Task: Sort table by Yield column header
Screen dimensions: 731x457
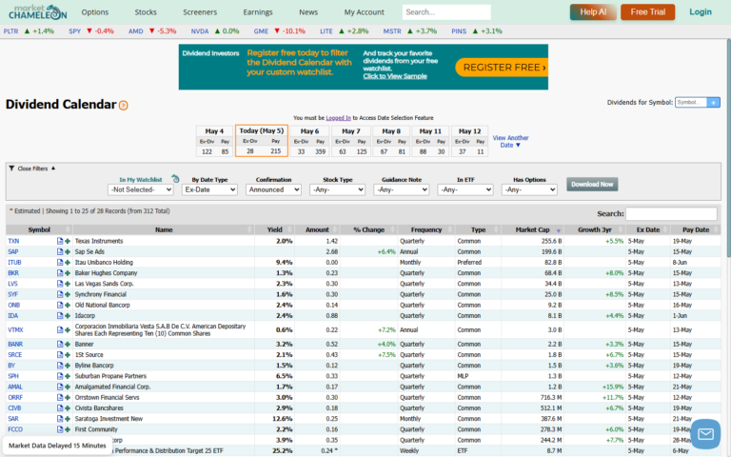Action: click(x=275, y=229)
